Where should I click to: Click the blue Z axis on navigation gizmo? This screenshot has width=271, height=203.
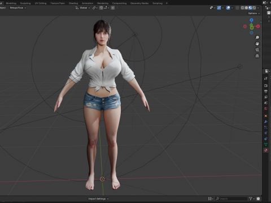pos(251,20)
